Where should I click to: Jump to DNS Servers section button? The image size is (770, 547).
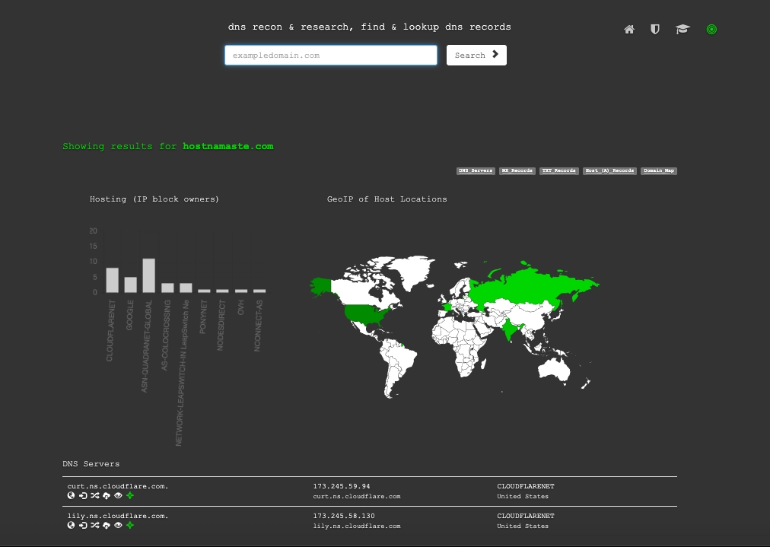476,171
